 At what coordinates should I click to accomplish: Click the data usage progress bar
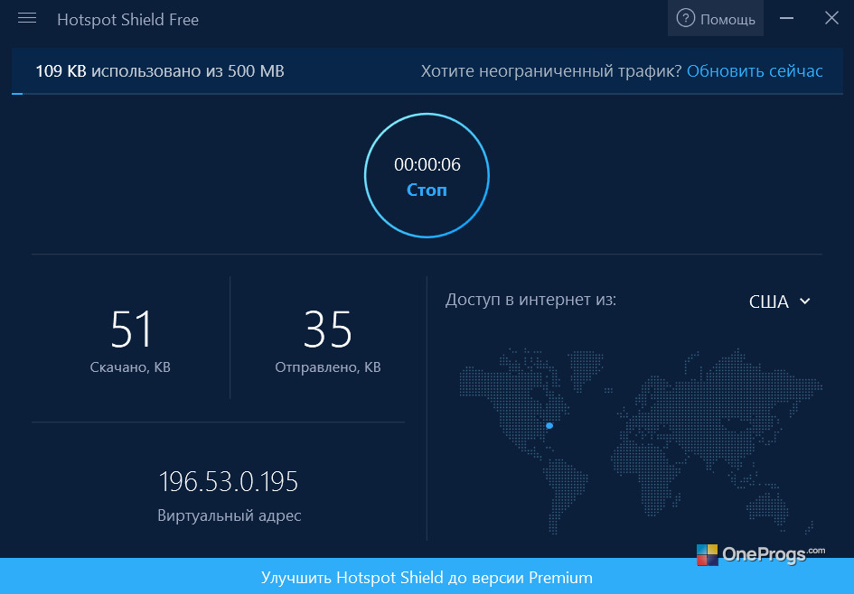tap(427, 94)
